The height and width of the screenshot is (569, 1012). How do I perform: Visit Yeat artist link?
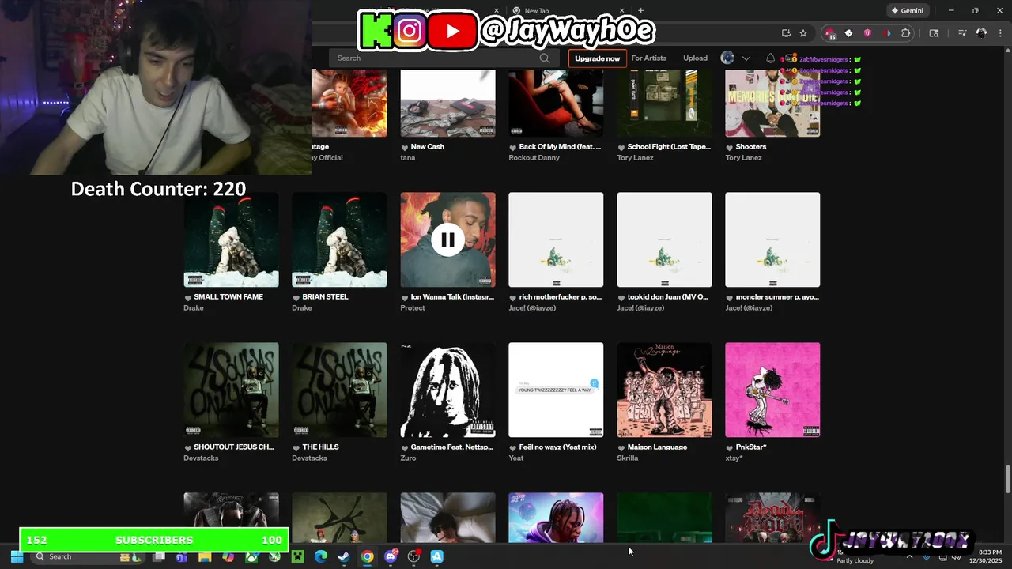point(515,458)
